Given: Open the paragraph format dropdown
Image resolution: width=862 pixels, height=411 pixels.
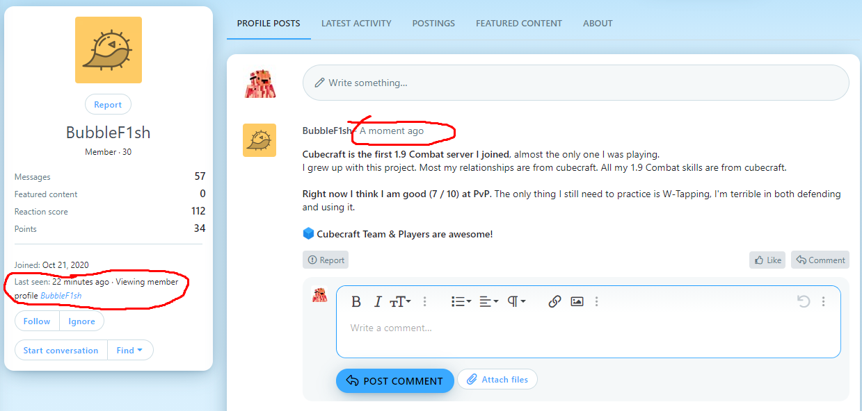Looking at the screenshot, I should point(516,301).
